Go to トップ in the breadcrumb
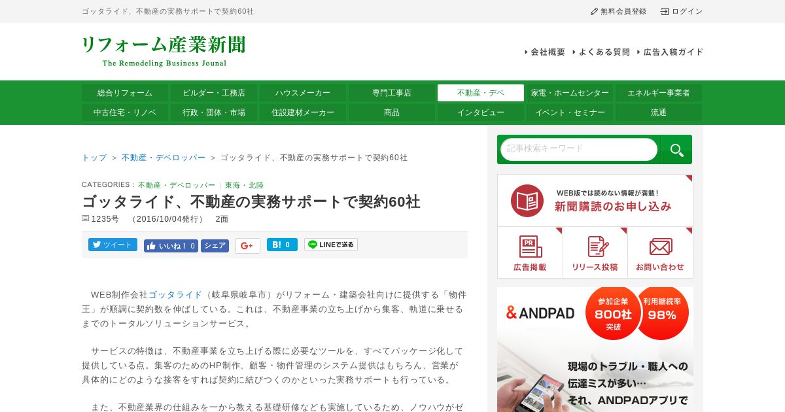 94,158
